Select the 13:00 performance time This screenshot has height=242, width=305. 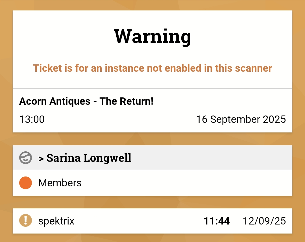pyautogui.click(x=32, y=119)
